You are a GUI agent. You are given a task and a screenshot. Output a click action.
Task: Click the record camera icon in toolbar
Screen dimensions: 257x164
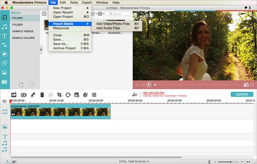24,95
